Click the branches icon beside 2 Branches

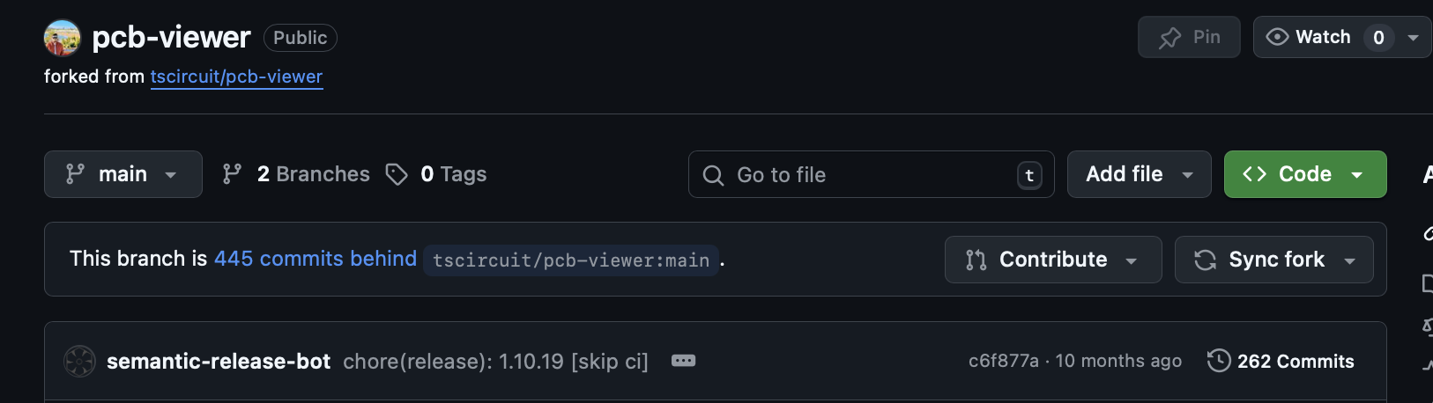click(x=232, y=174)
